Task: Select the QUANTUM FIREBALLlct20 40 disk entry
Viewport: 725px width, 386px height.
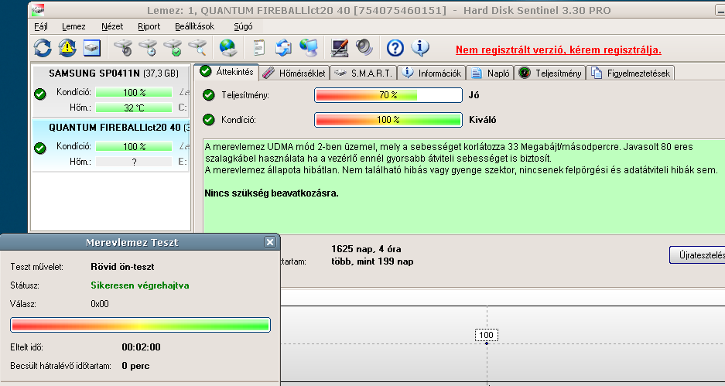Action: click(x=111, y=145)
